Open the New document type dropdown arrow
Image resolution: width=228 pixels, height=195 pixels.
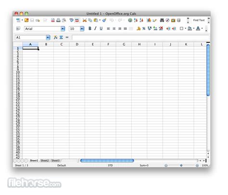click(x=22, y=20)
